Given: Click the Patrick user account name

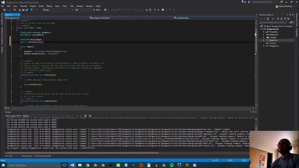Looking at the screenshot, I should pyautogui.click(x=285, y=6).
